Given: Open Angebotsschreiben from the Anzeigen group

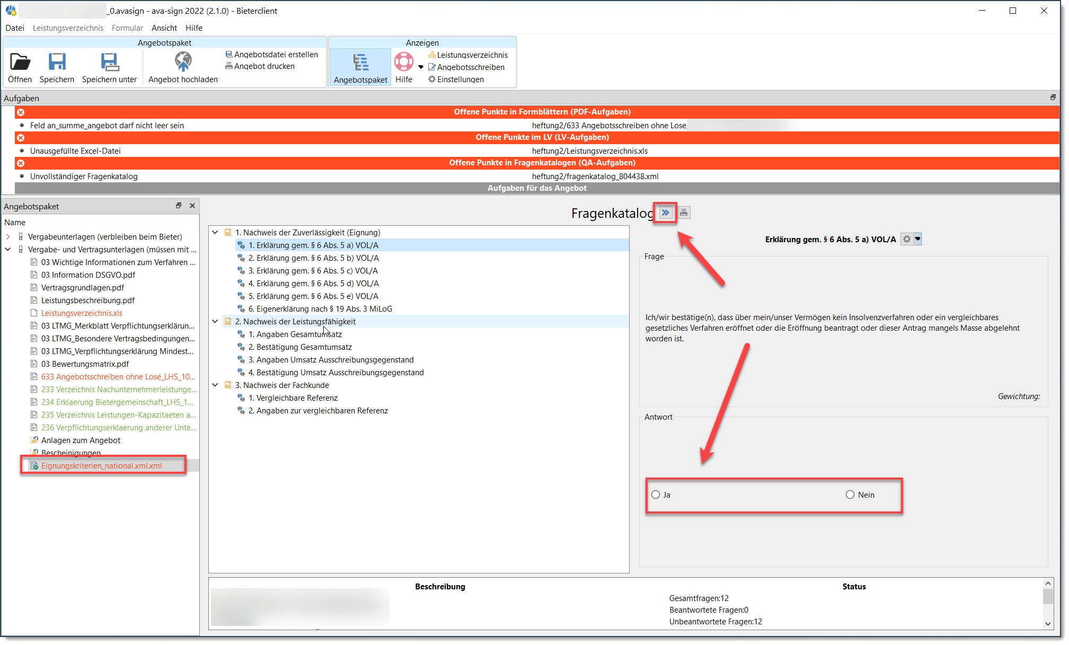Looking at the screenshot, I should (x=466, y=67).
